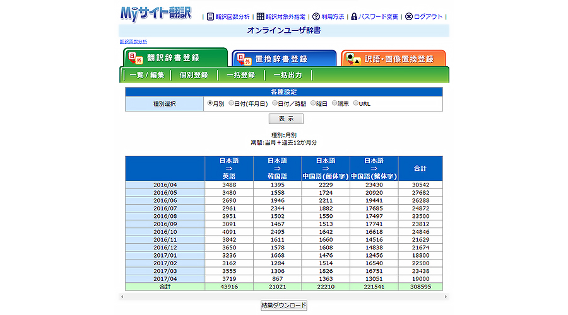The width and height of the screenshot is (568, 315).
Task: Click the 2016/11 row label
Action: [165, 240]
